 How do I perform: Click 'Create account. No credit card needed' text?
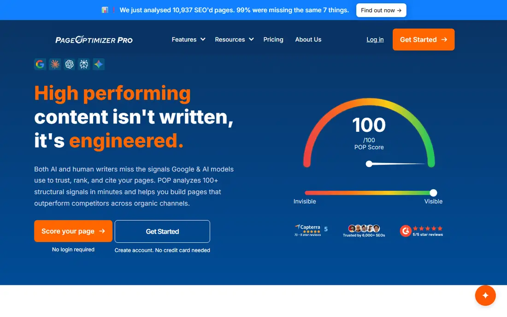click(162, 250)
